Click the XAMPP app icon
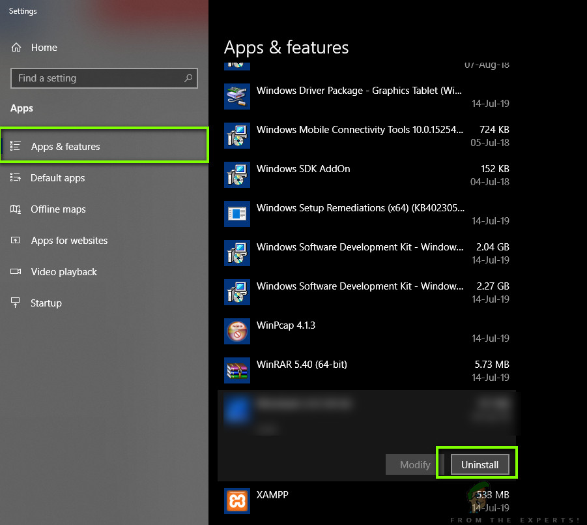 tap(236, 500)
